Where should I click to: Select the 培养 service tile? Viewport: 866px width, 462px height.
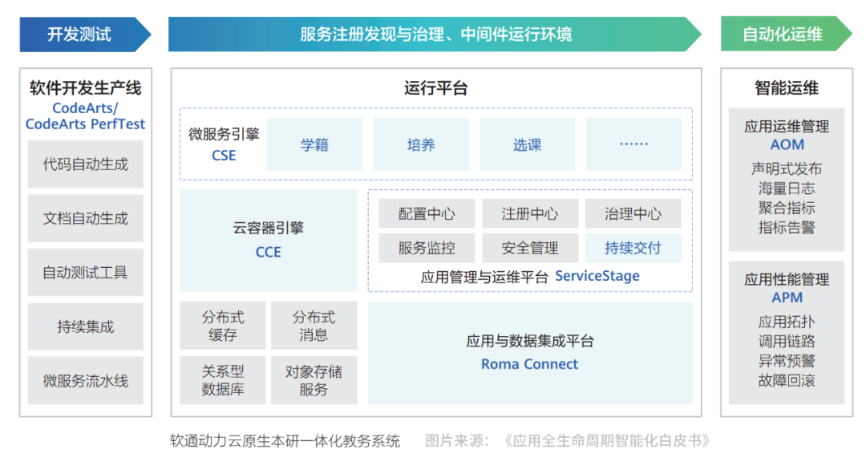(421, 144)
